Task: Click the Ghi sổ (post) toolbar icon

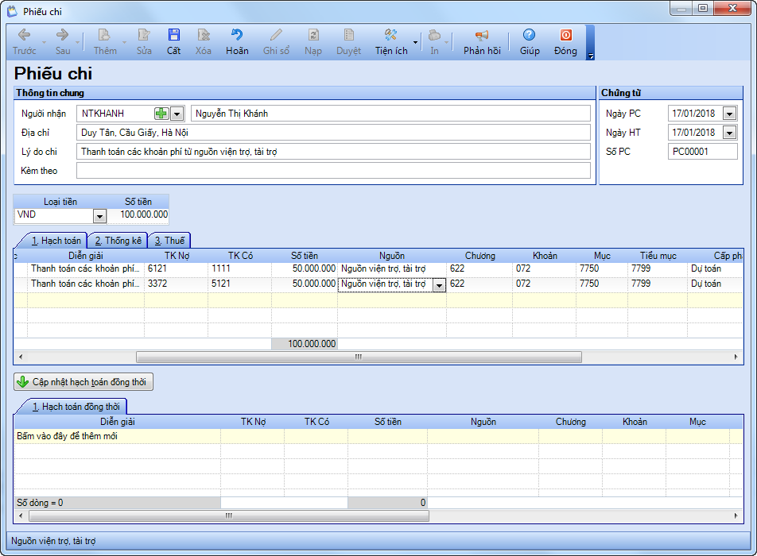Action: coord(276,42)
